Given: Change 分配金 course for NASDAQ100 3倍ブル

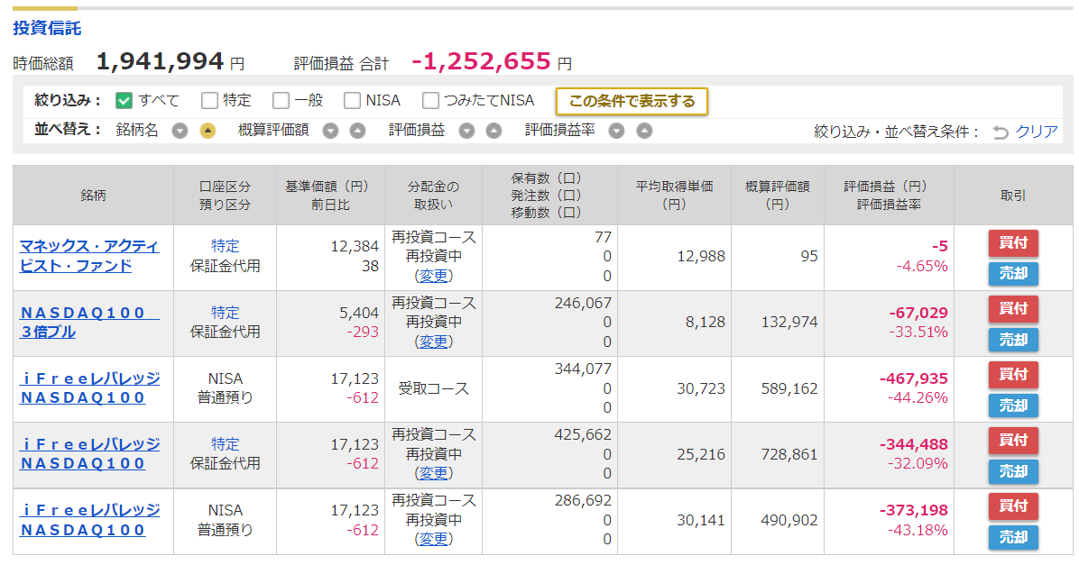Looking at the screenshot, I should click(x=434, y=342).
